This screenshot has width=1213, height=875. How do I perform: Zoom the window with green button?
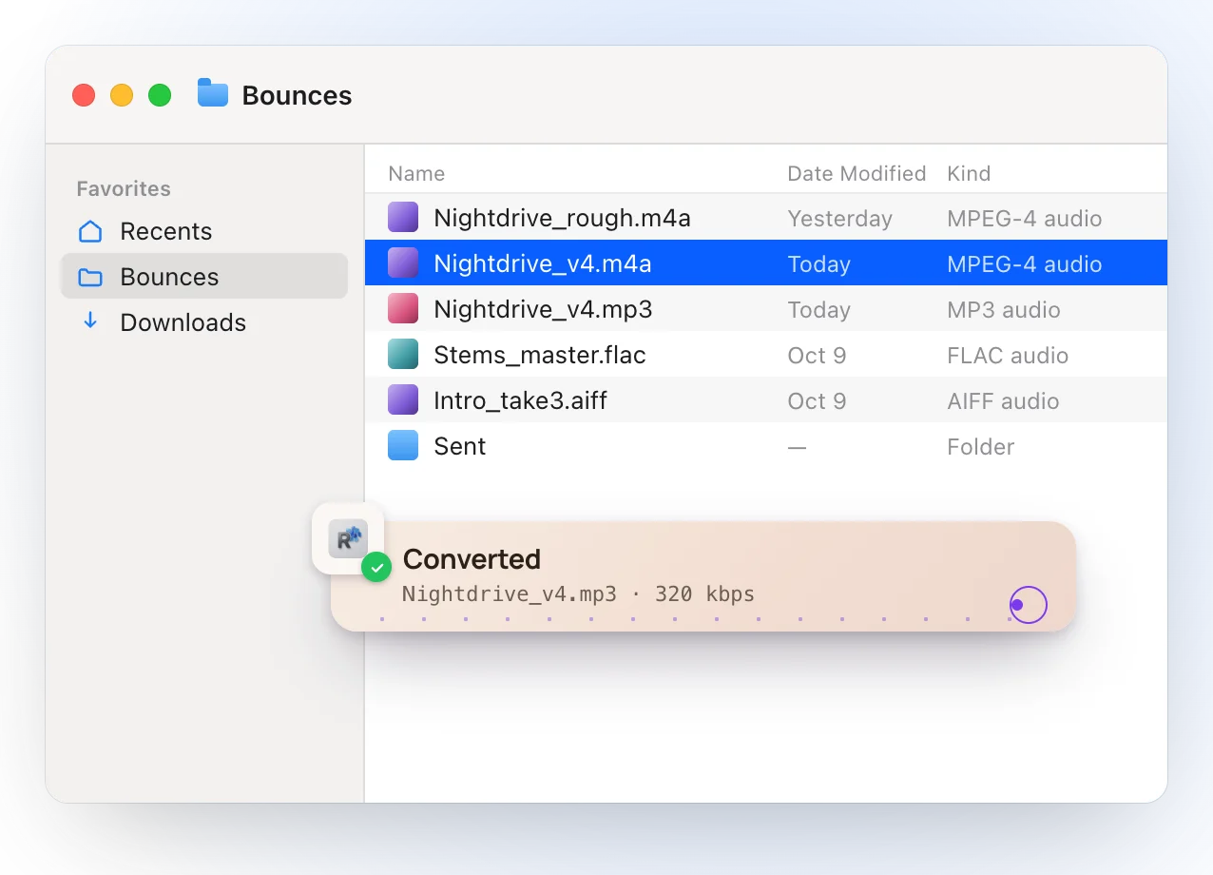pyautogui.click(x=160, y=95)
